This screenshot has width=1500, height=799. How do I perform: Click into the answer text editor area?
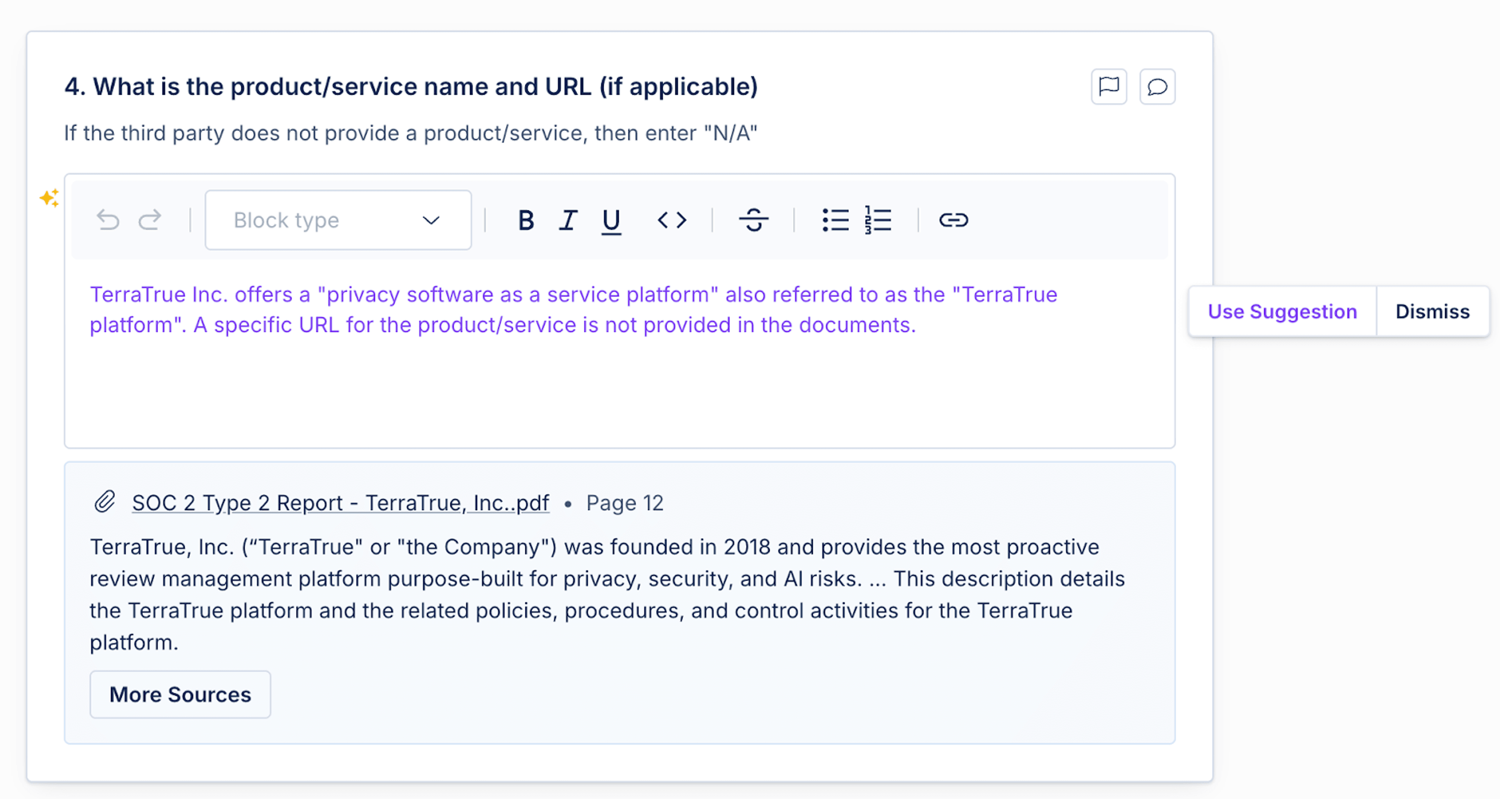click(620, 354)
